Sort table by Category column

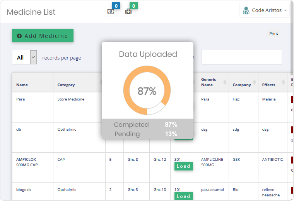point(79,82)
